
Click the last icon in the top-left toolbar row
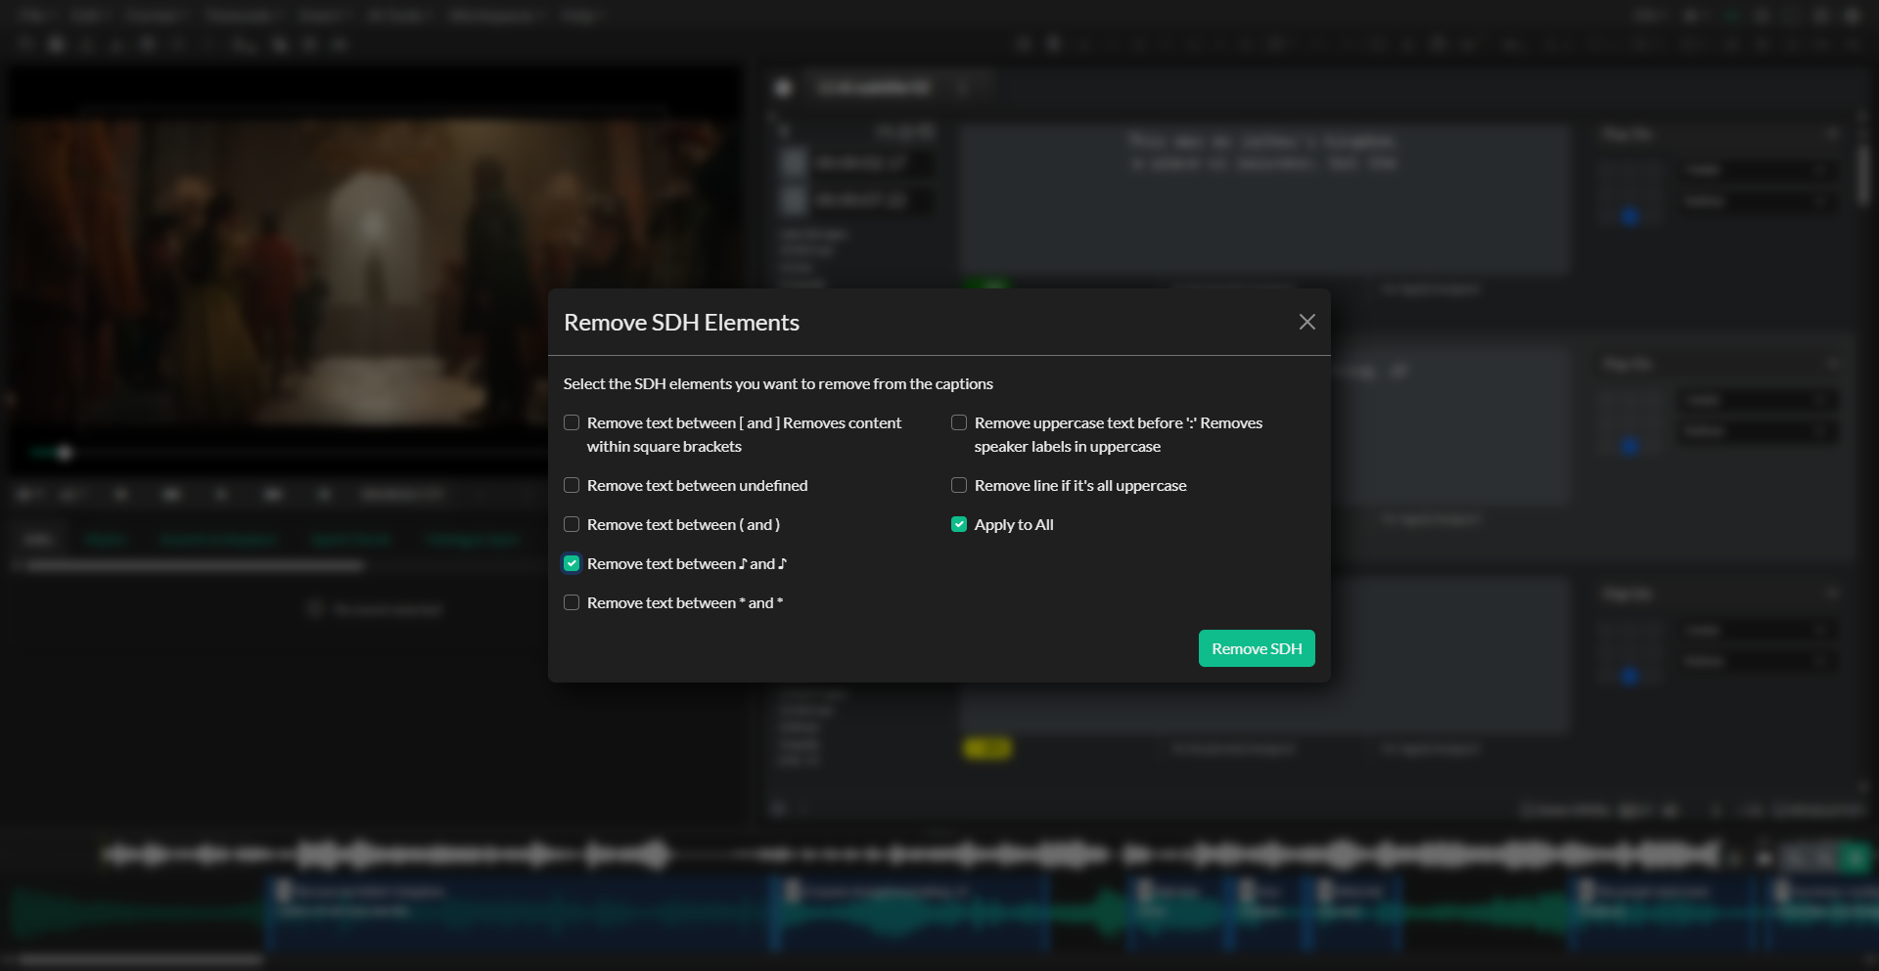pyautogui.click(x=339, y=44)
